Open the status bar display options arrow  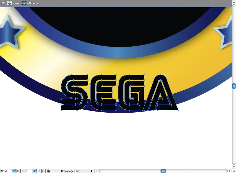pyautogui.click(x=92, y=171)
